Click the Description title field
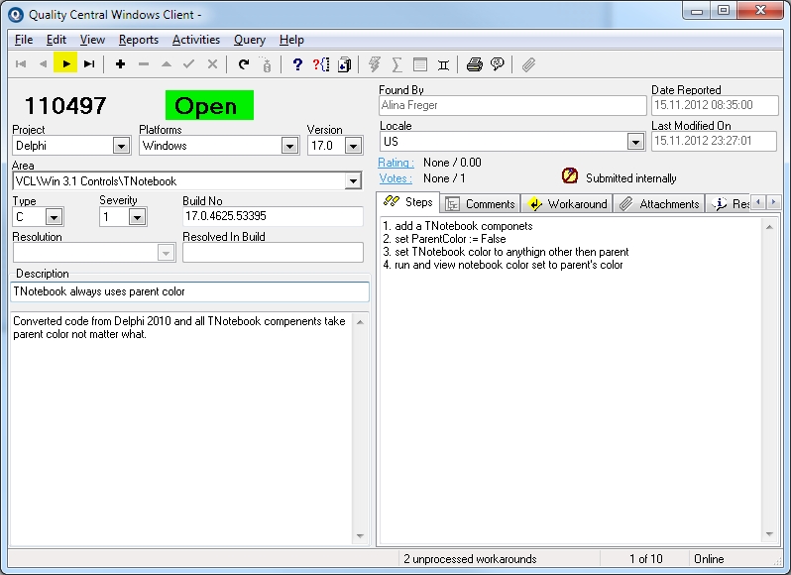 [x=189, y=291]
